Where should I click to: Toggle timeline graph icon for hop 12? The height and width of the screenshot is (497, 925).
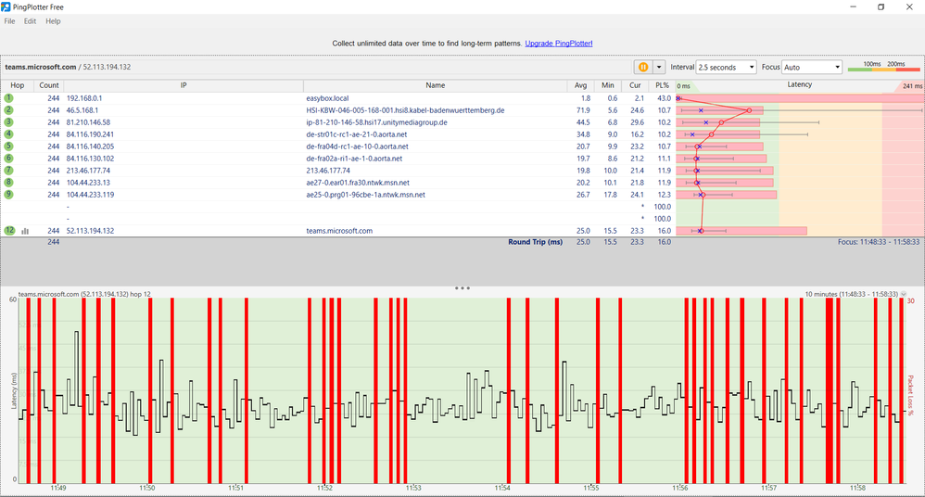[25, 231]
